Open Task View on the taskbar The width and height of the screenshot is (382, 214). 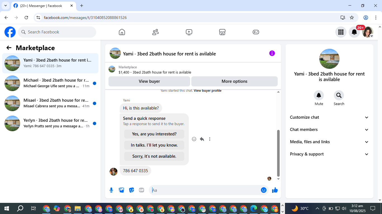pos(33,208)
